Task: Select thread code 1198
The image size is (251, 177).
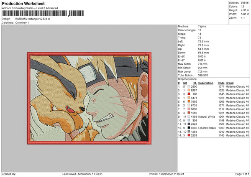Action: click(x=221, y=121)
